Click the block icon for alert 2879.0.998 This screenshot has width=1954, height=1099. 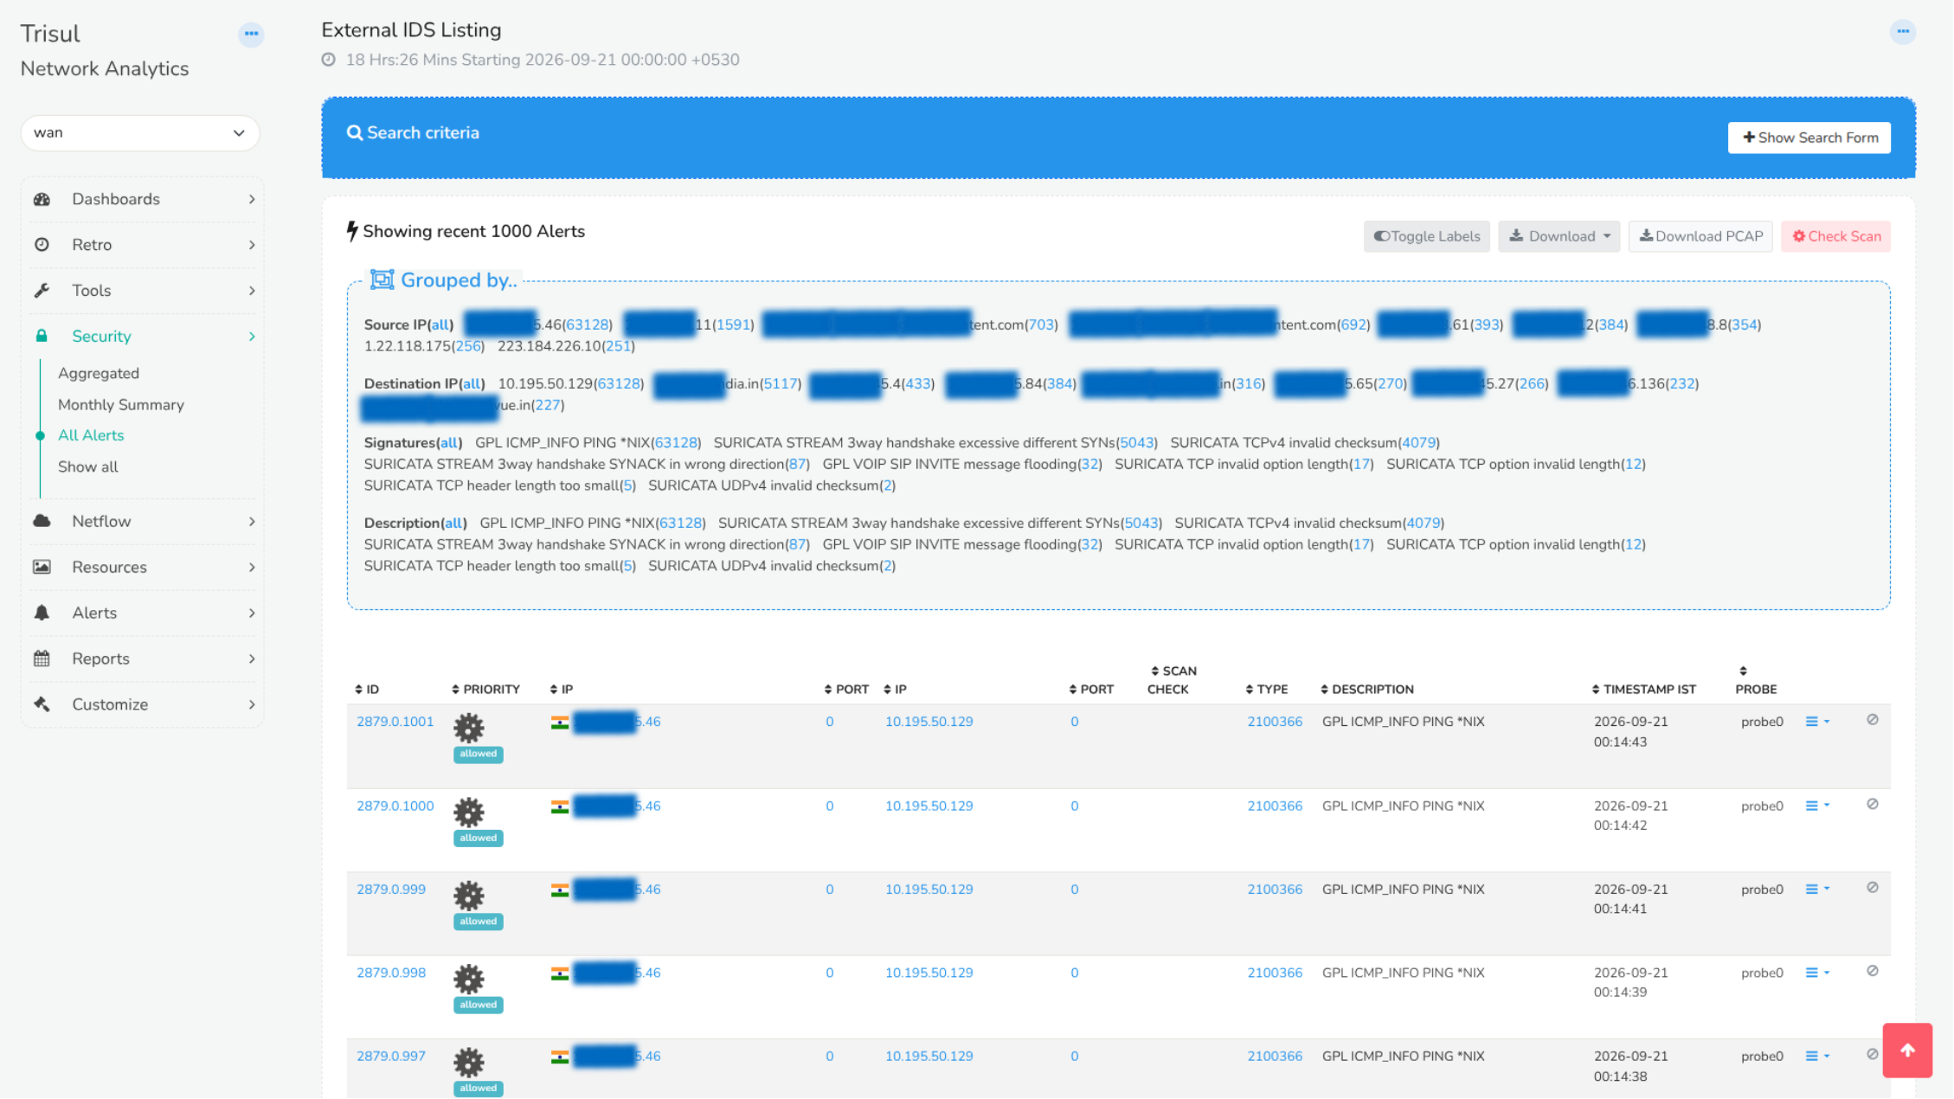1872,971
